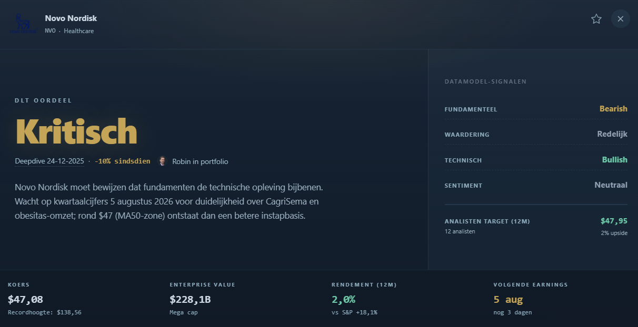
Task: Click the Recordhoogte $138,56 text
Action: (45, 312)
